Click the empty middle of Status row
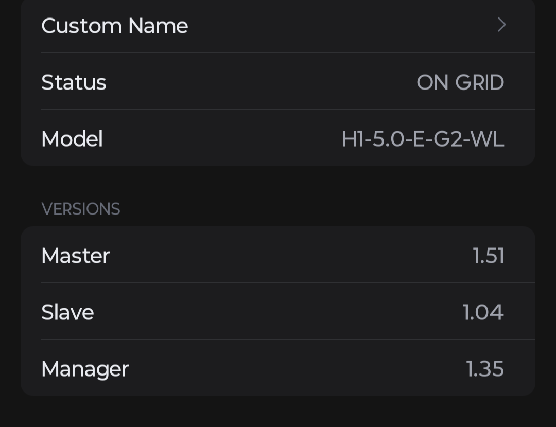Image resolution: width=556 pixels, height=427 pixels. (x=262, y=82)
